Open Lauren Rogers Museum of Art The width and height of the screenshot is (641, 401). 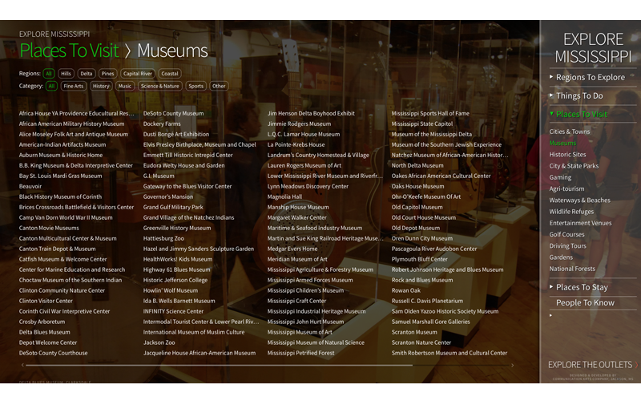[x=304, y=165]
